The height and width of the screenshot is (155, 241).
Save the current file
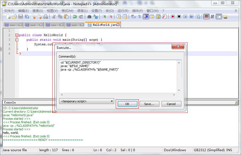click(x=21, y=17)
